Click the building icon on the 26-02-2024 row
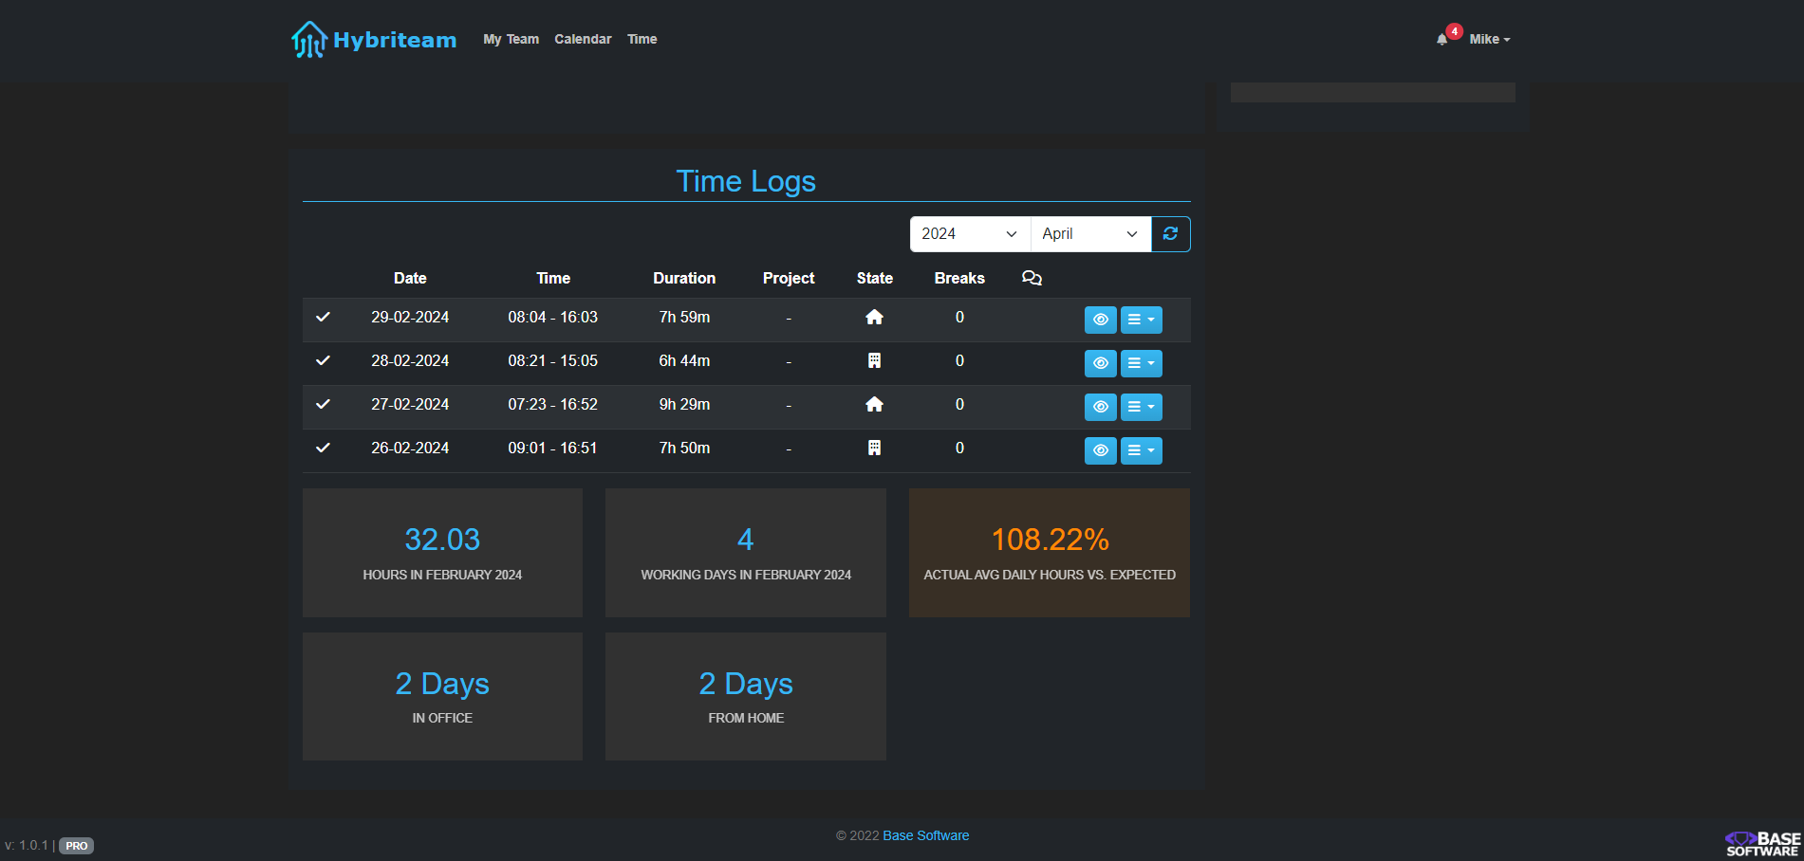The width and height of the screenshot is (1804, 861). coord(874,448)
